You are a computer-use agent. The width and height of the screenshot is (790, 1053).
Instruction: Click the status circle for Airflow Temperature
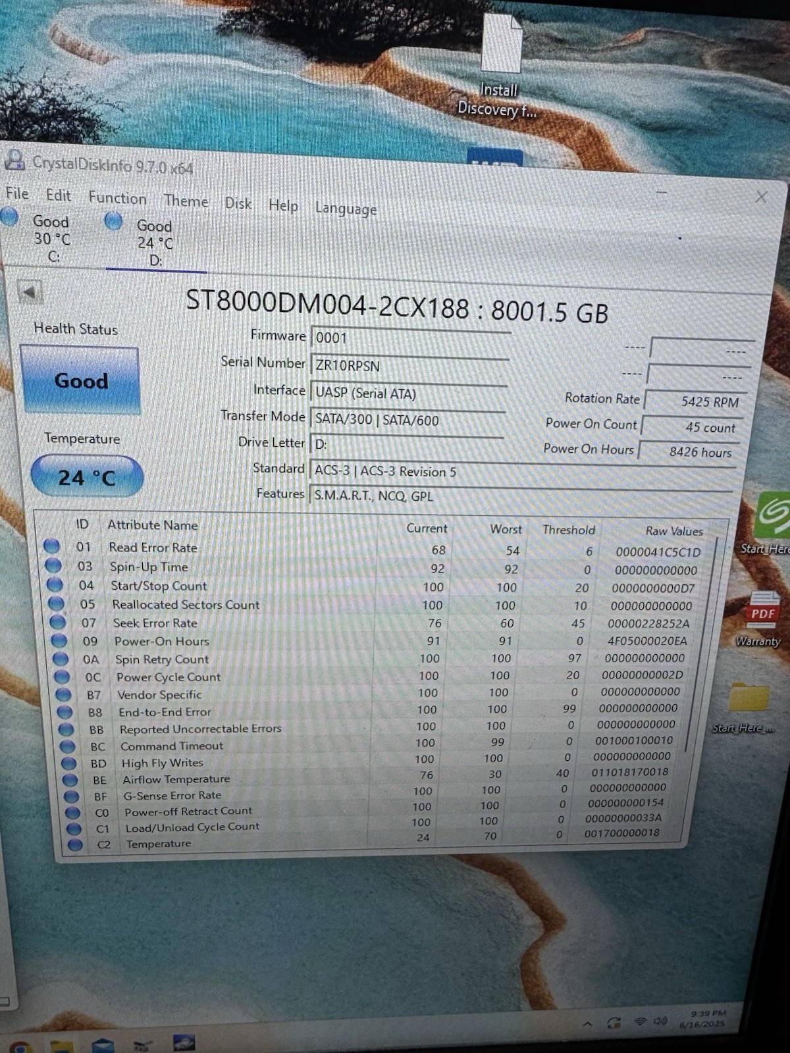(x=70, y=780)
